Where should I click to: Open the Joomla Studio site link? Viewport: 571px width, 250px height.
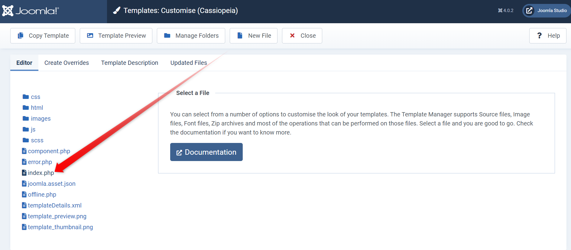tap(547, 11)
